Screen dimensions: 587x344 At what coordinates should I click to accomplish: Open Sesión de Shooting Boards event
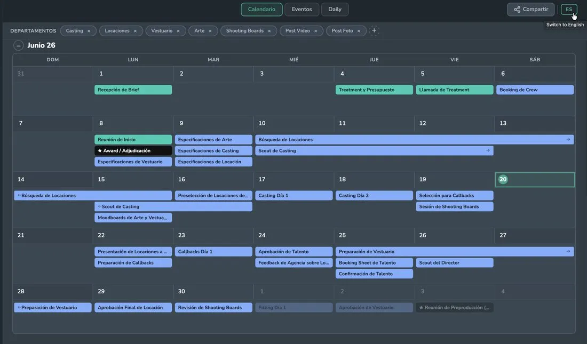coord(455,206)
